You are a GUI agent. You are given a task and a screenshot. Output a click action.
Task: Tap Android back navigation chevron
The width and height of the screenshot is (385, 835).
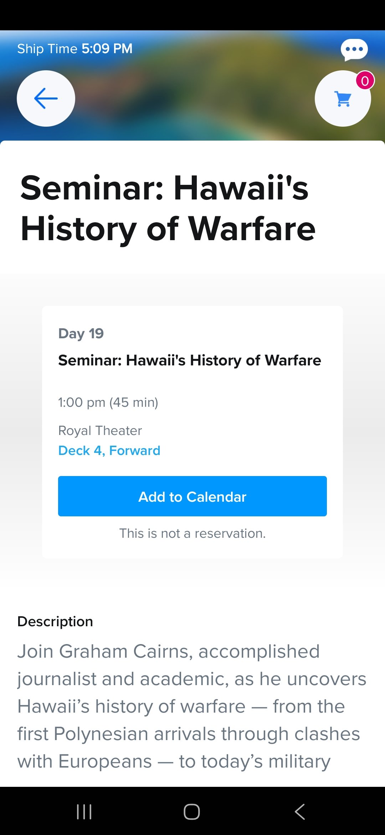(300, 811)
